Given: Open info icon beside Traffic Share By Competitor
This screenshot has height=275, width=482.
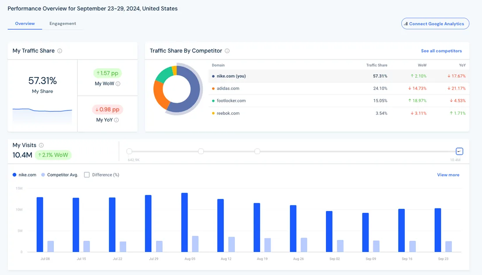Looking at the screenshot, I should 227,51.
